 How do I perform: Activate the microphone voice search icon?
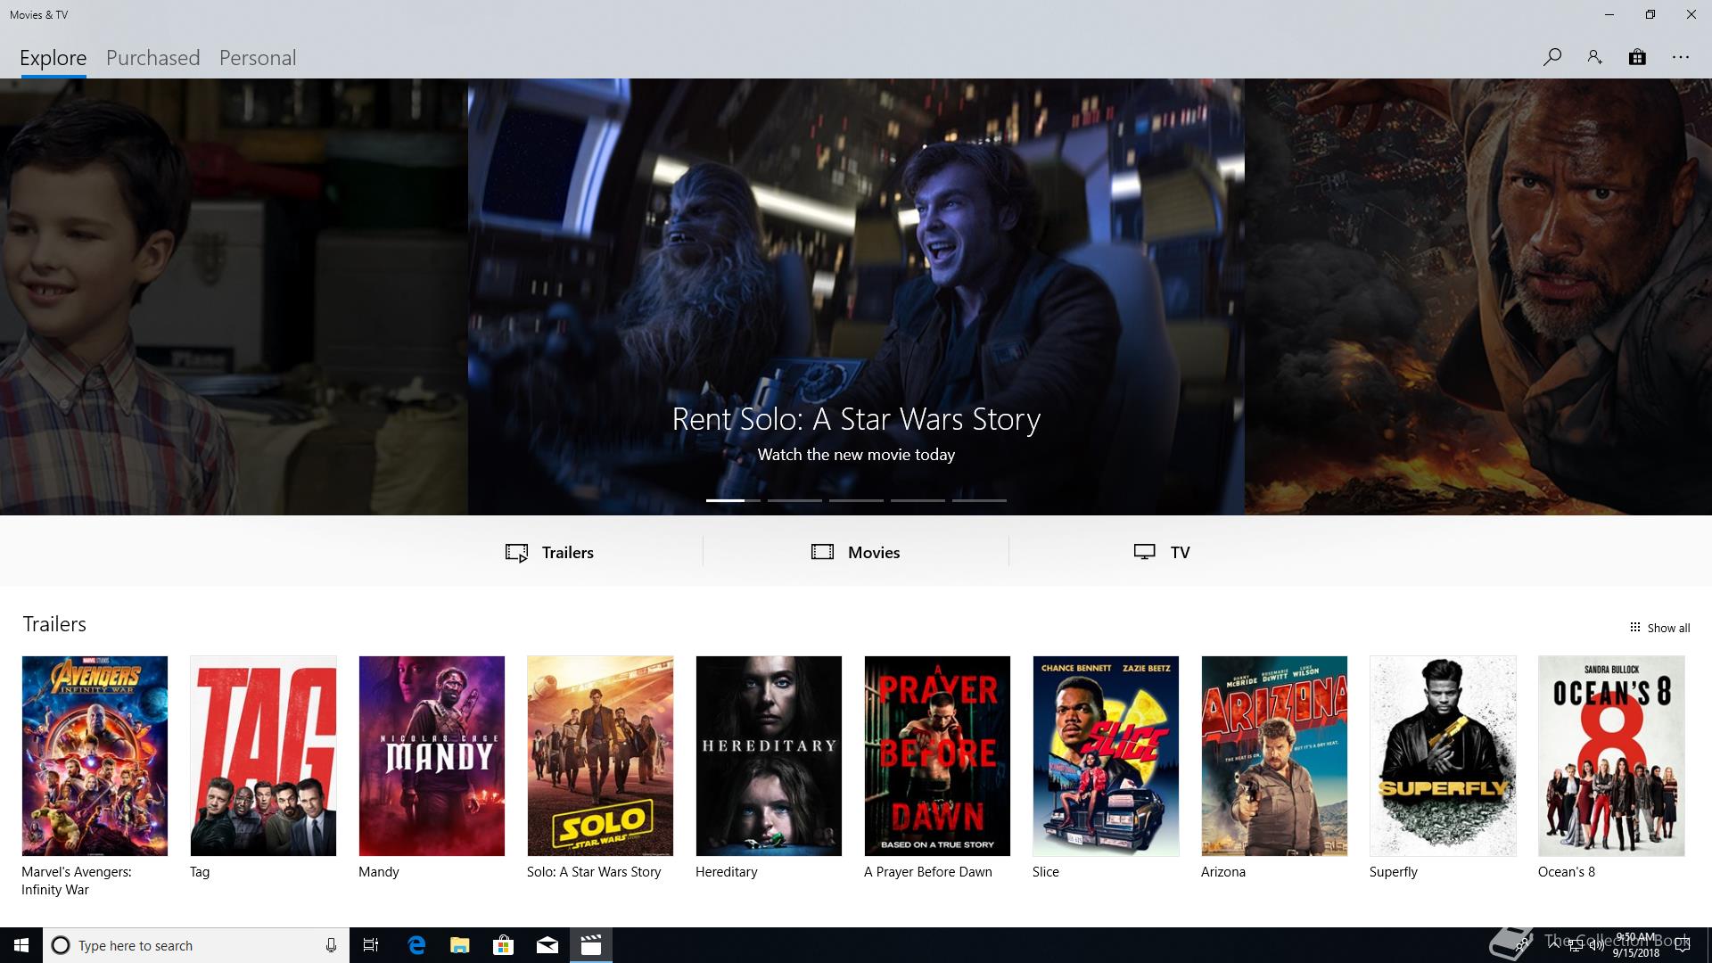331,945
